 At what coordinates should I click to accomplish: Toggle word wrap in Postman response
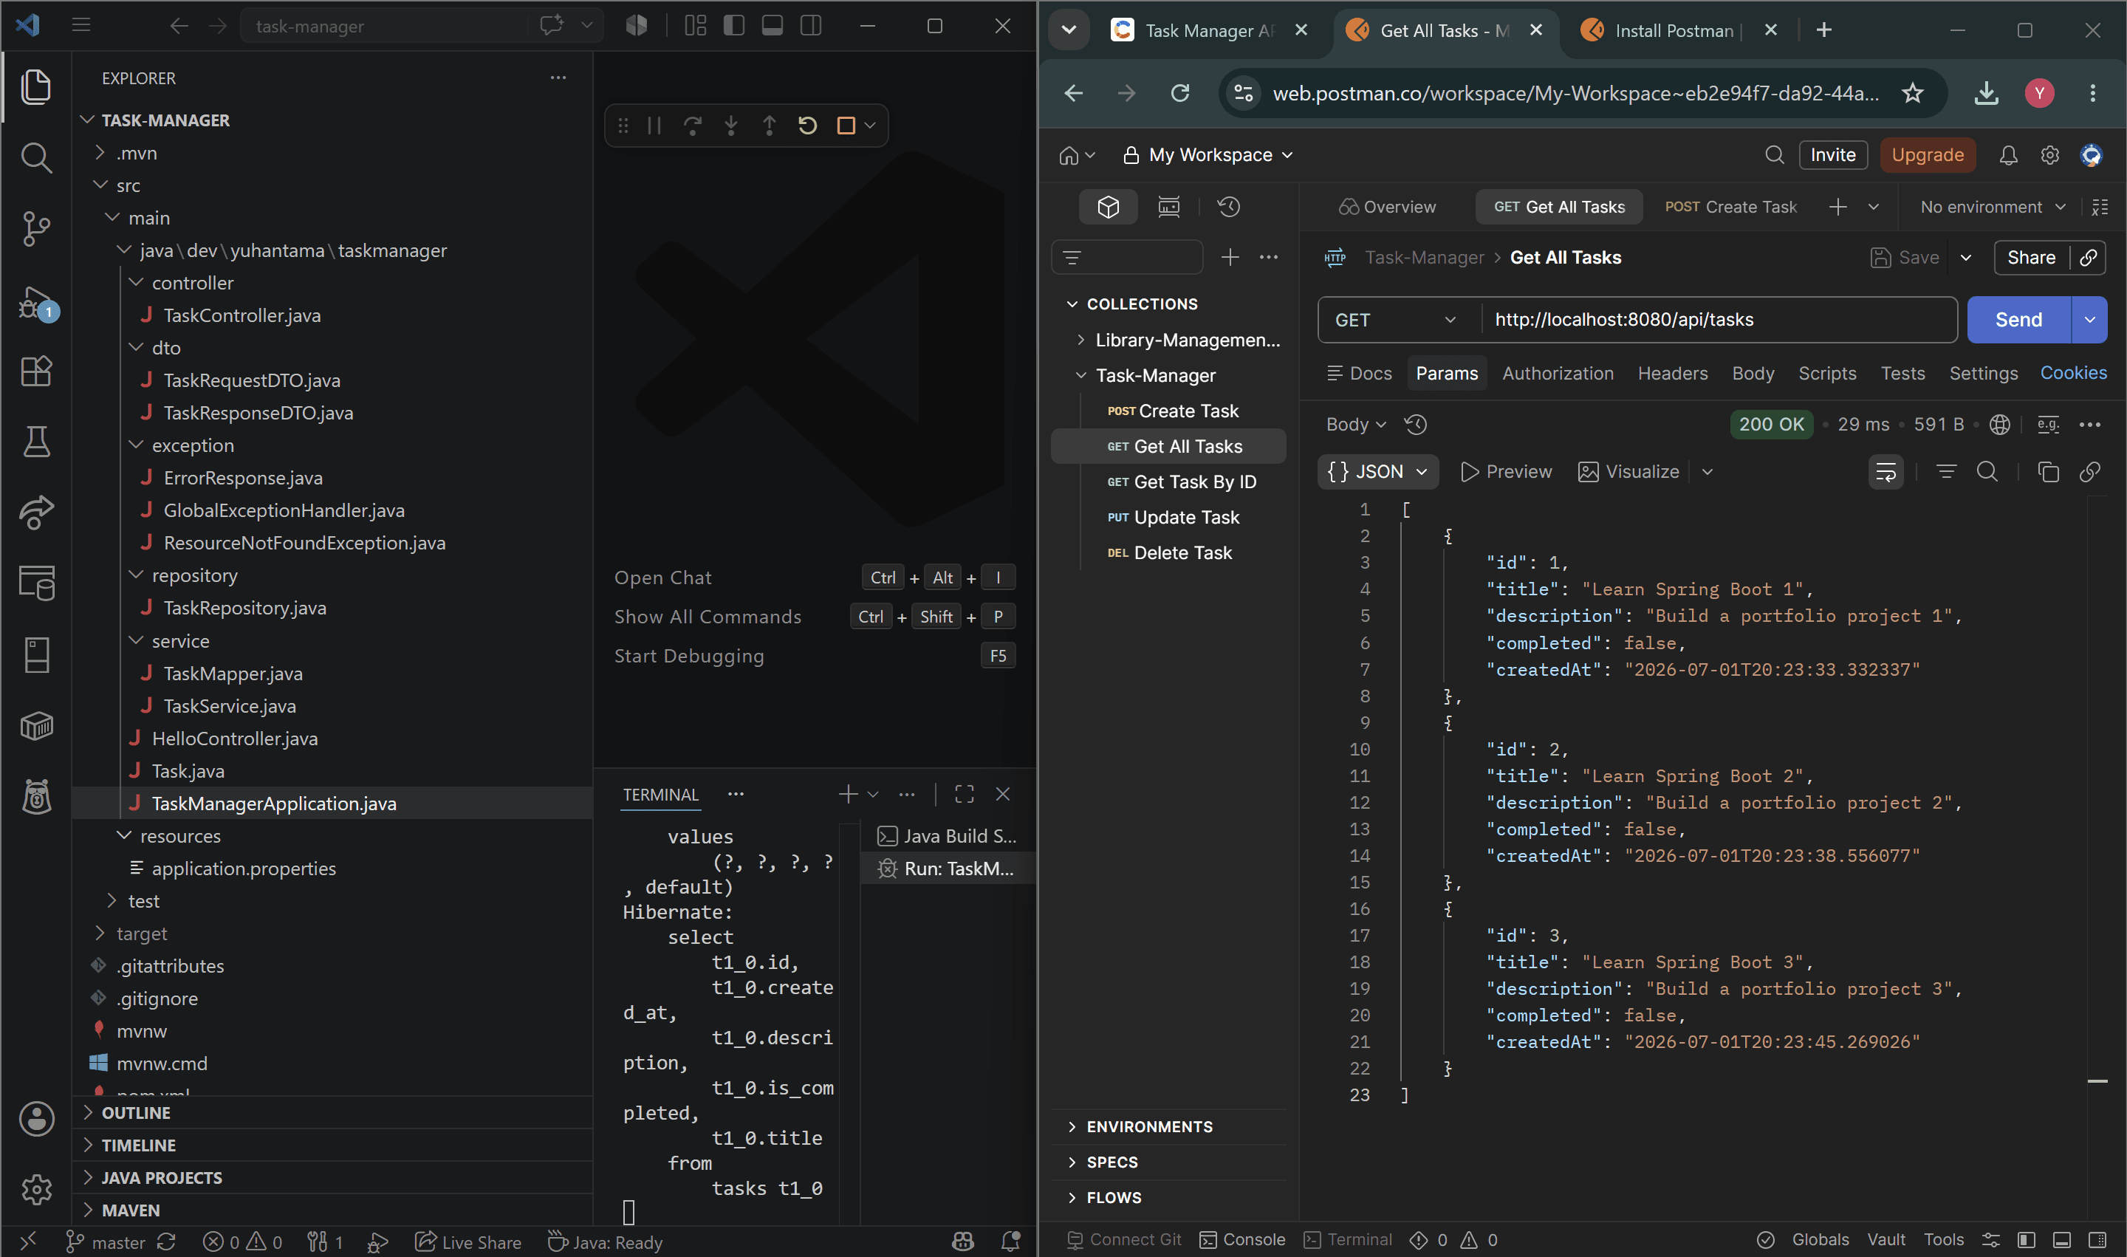(1885, 472)
